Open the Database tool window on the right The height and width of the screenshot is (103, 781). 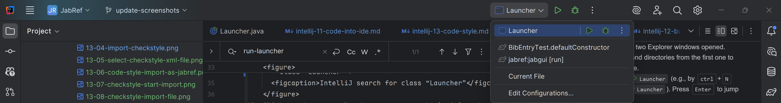click(x=771, y=72)
